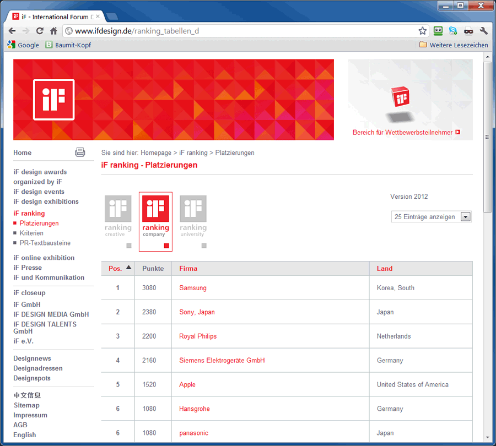Open Siemens Elektrogeräte GmbH entry

pos(222,360)
